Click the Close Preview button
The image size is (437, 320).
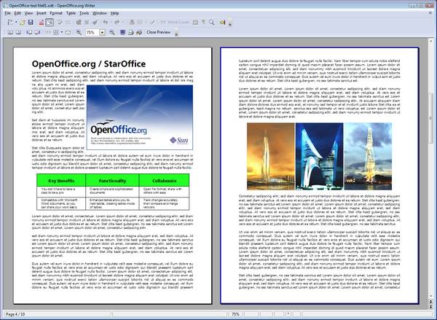point(158,32)
